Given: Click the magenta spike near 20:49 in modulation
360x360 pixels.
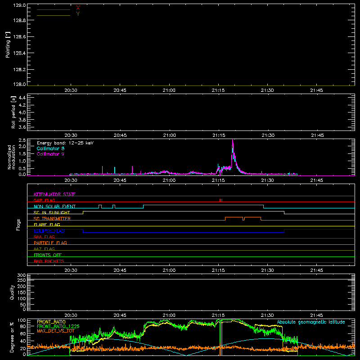Looking at the screenshot, I should (132, 170).
